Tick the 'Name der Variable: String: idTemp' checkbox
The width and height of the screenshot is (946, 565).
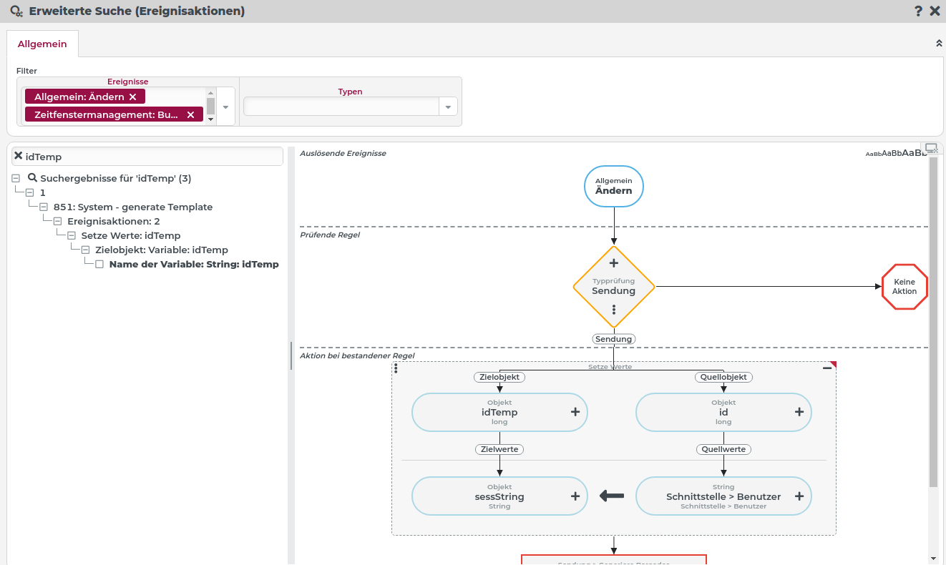pyautogui.click(x=99, y=264)
